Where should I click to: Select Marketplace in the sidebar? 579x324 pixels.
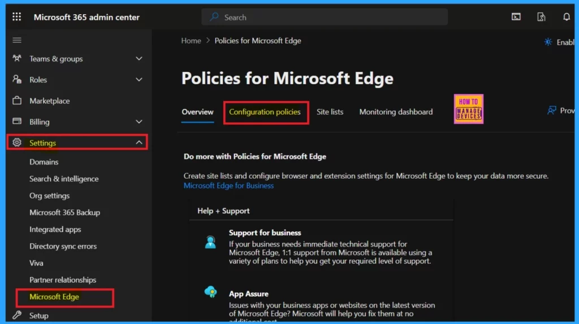(50, 101)
